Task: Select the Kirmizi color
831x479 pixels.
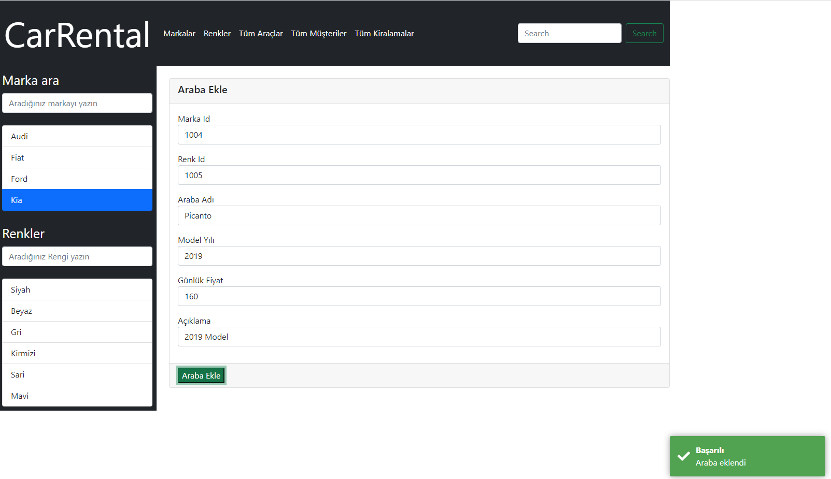Action: [x=77, y=353]
